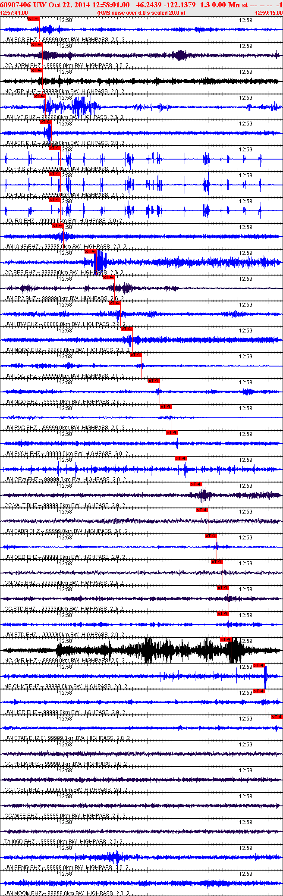Click the station label 'TA I05D BHZ'
The height and width of the screenshot is (896, 283).
point(20,842)
